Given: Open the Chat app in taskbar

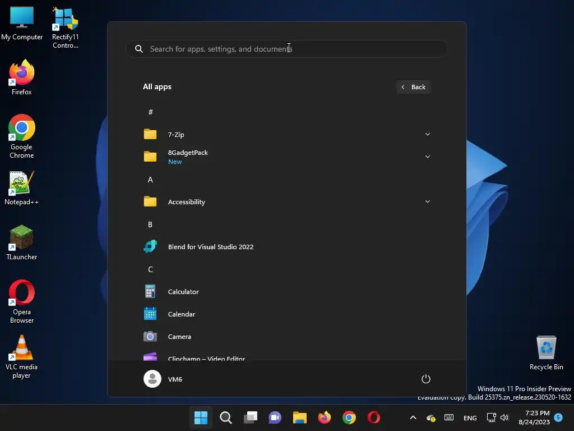Looking at the screenshot, I should tap(275, 418).
